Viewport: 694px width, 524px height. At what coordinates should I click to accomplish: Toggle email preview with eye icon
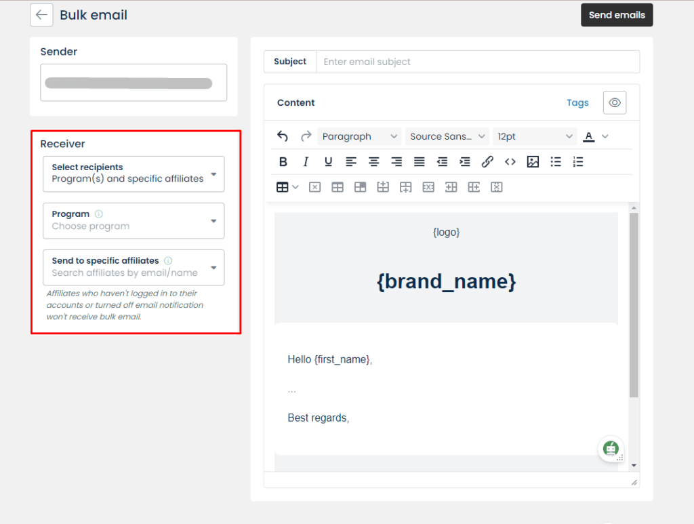tap(615, 102)
